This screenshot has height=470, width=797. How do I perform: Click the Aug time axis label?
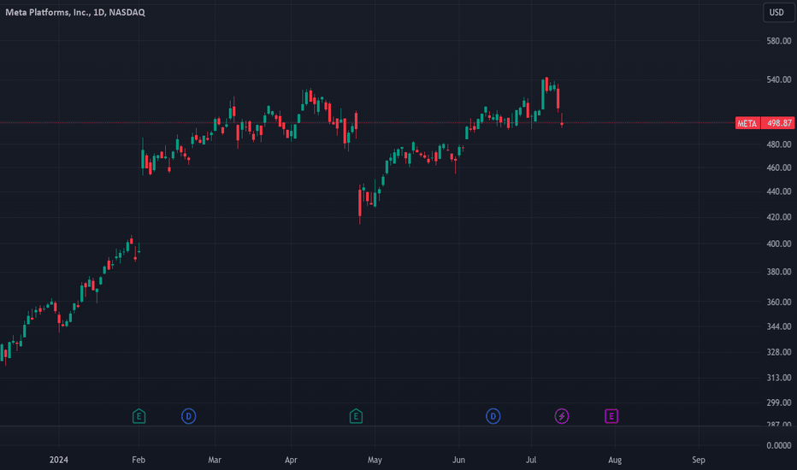[x=615, y=460]
